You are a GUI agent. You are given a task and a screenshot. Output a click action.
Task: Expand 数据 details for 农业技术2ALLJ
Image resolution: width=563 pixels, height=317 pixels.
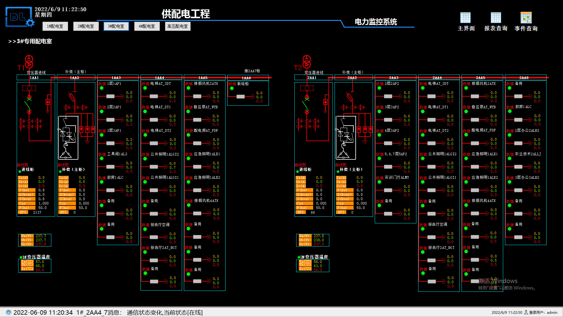click(510, 154)
